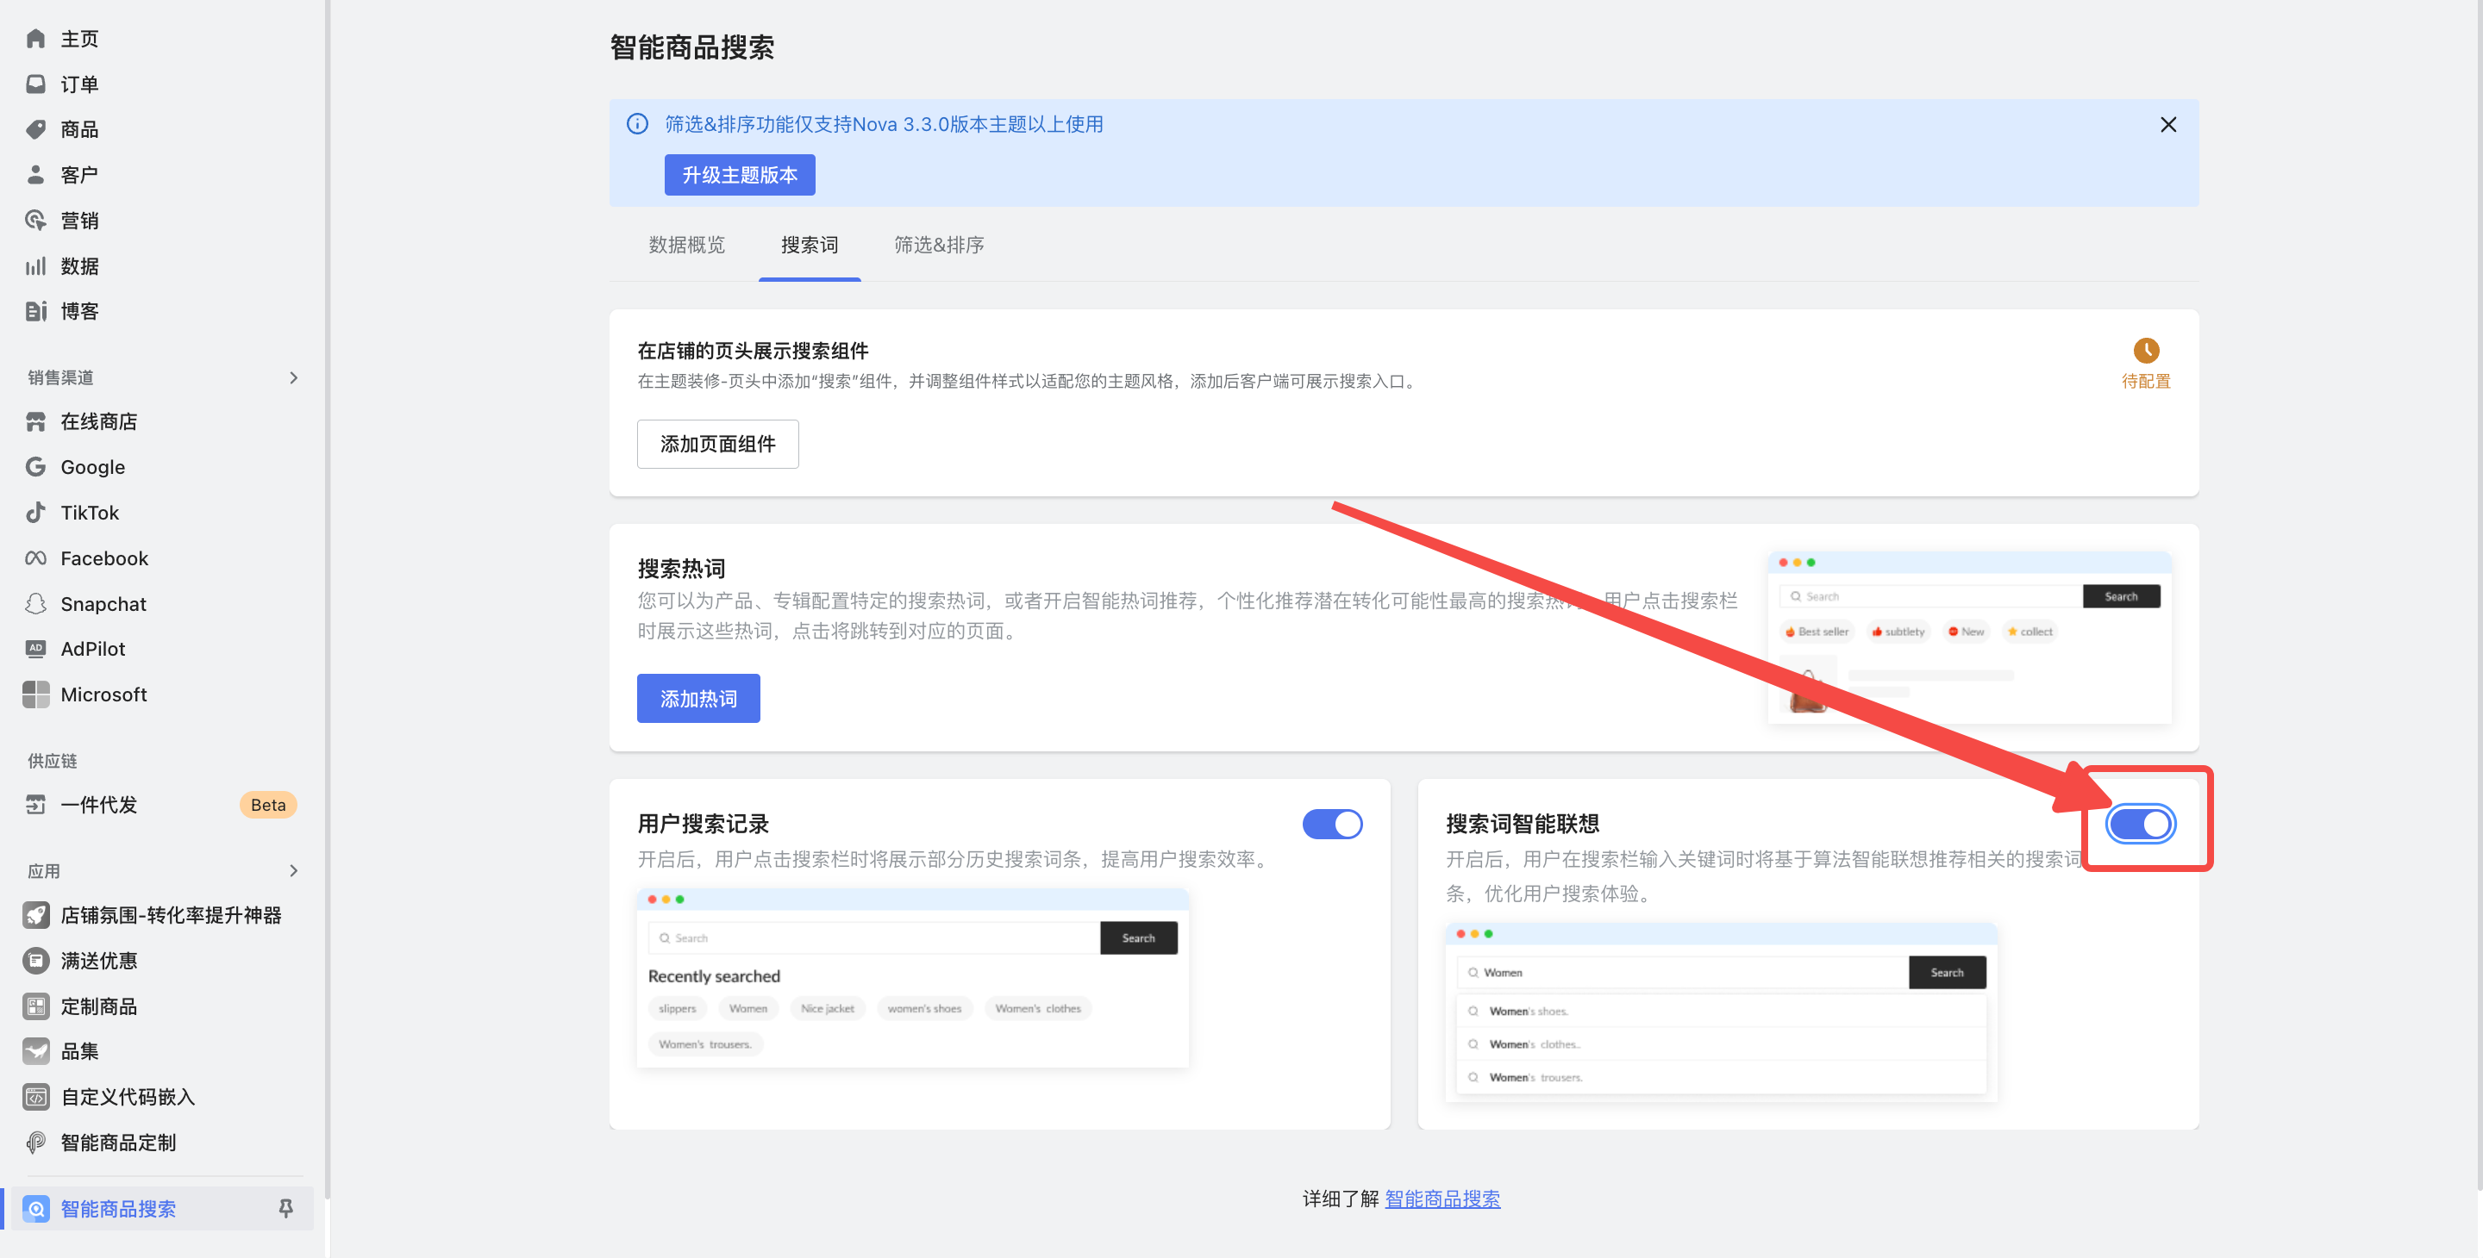This screenshot has width=2483, height=1258.
Task: Click the Microsoft logo icon
Action: click(x=35, y=694)
